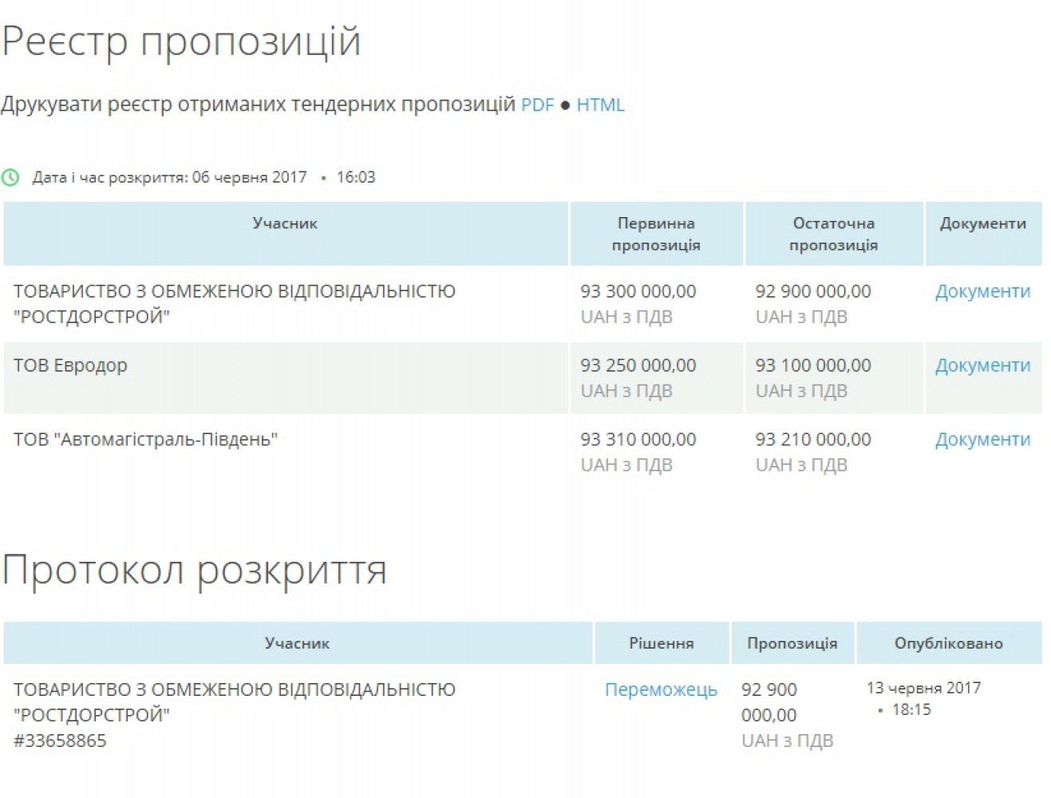This screenshot has height=798, width=1051.
Task: Click Рішення column header
Action: tap(661, 643)
